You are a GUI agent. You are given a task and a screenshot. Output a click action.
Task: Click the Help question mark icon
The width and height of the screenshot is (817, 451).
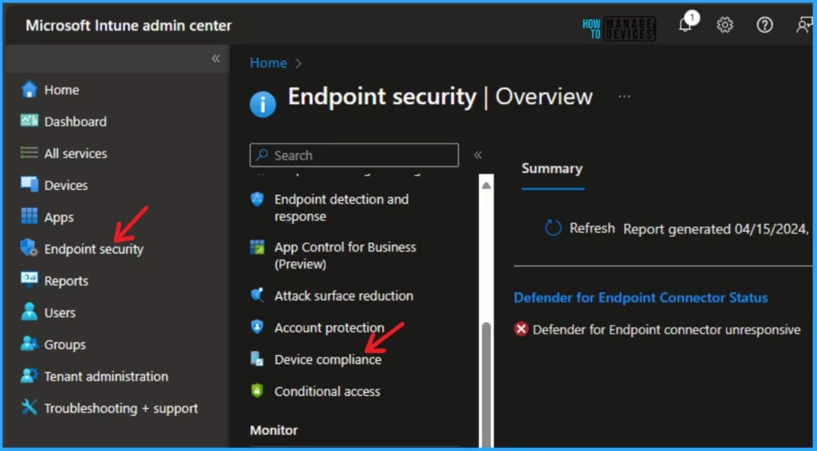(764, 25)
